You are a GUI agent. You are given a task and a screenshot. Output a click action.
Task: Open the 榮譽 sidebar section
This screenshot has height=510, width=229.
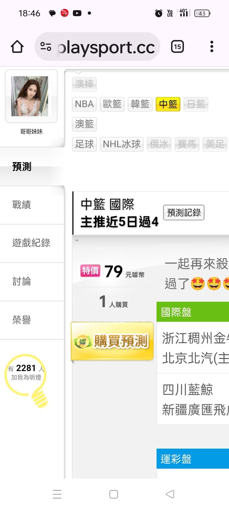tap(32, 320)
